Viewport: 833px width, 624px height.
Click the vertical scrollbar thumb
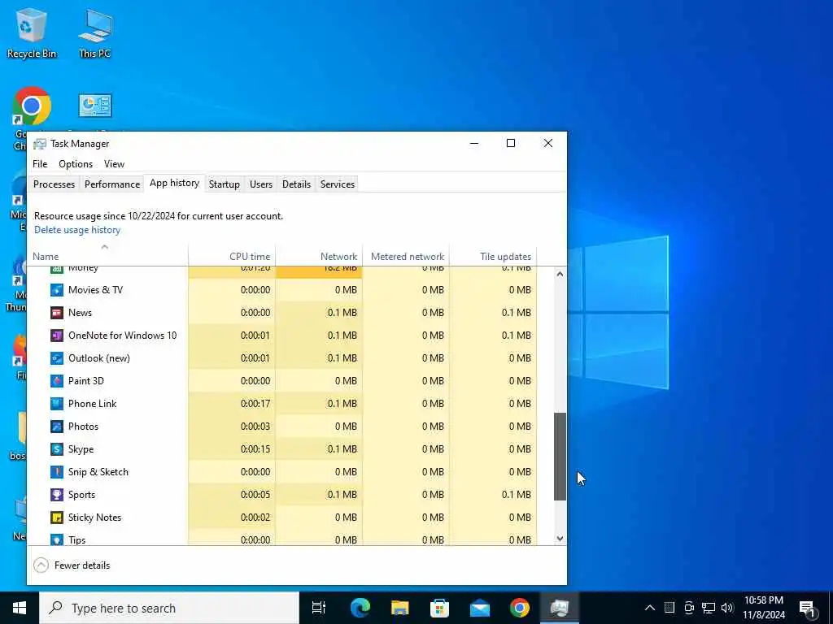(560, 457)
